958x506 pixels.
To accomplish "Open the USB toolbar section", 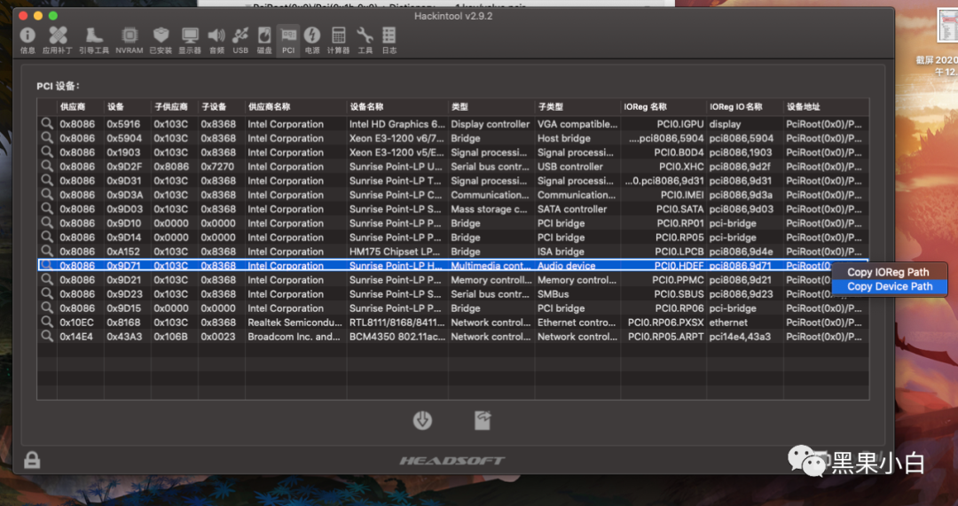I will (240, 41).
